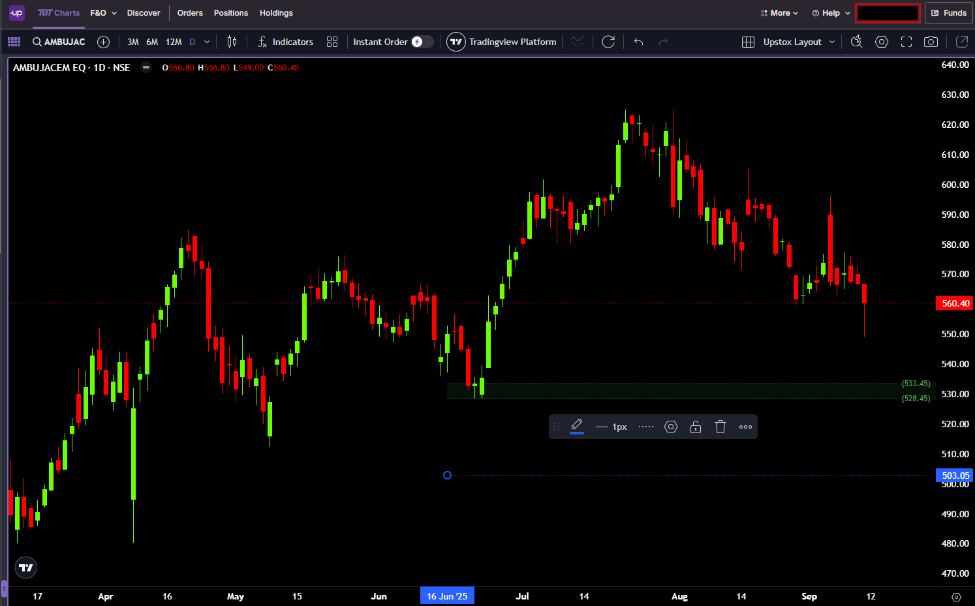Click the Sep label on time axis

(x=809, y=596)
